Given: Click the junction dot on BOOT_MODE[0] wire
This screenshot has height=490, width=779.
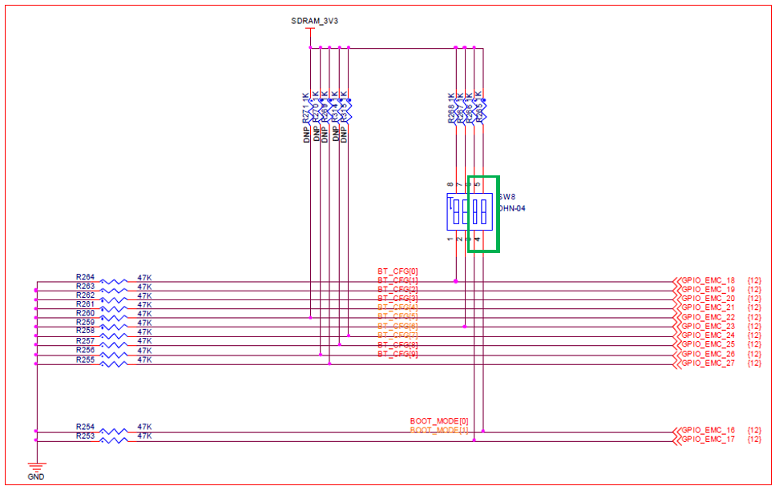Looking at the screenshot, I should coord(483,432).
